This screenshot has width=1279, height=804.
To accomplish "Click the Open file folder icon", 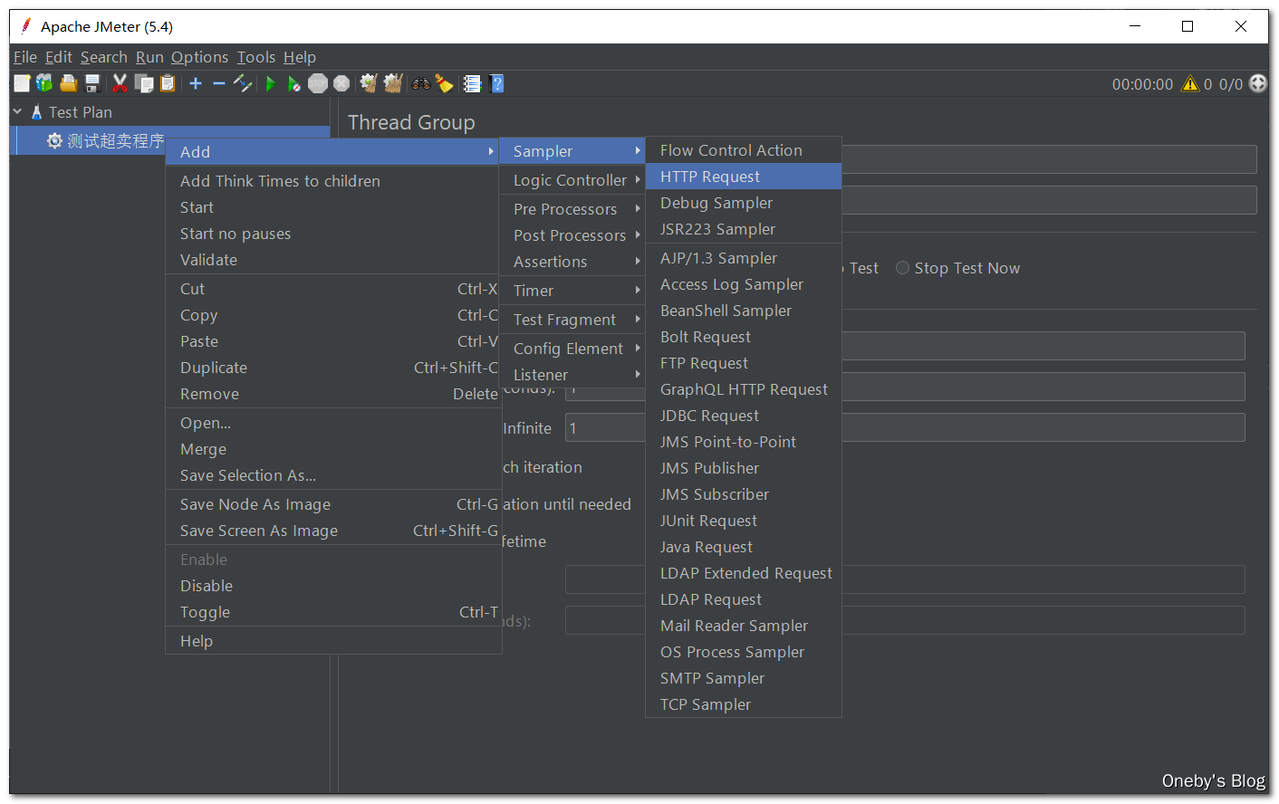I will 68,83.
